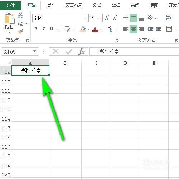Screen dimensions: 179x179
Task: Open borders dropdown arrow
Action: pyautogui.click(x=73, y=29)
